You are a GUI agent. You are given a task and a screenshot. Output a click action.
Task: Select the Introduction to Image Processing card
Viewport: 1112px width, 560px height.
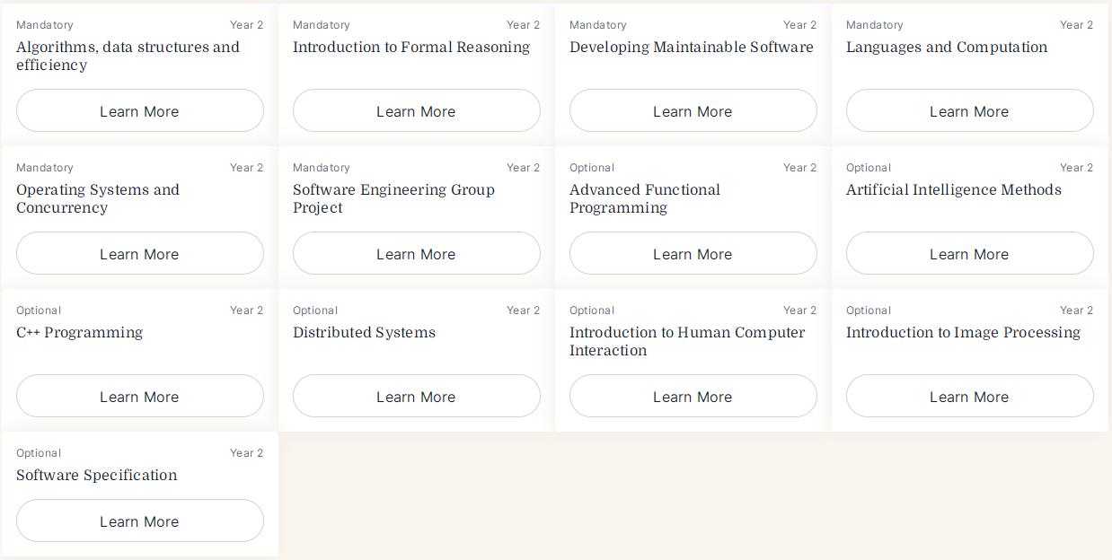pyautogui.click(x=970, y=360)
